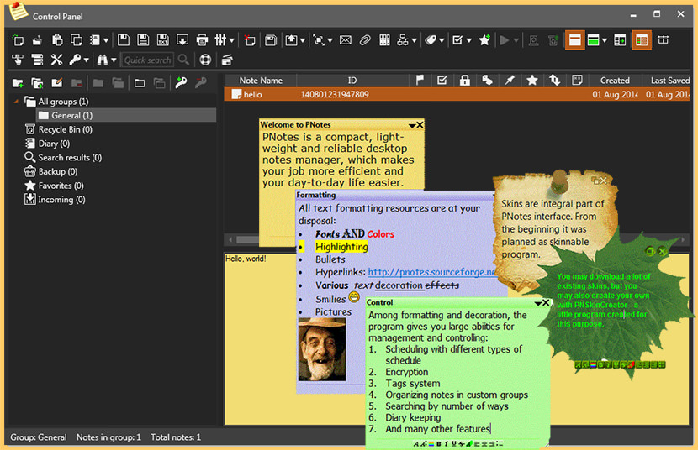The width and height of the screenshot is (698, 450).
Task: Click the lifebuoy help icon
Action: coord(205,60)
